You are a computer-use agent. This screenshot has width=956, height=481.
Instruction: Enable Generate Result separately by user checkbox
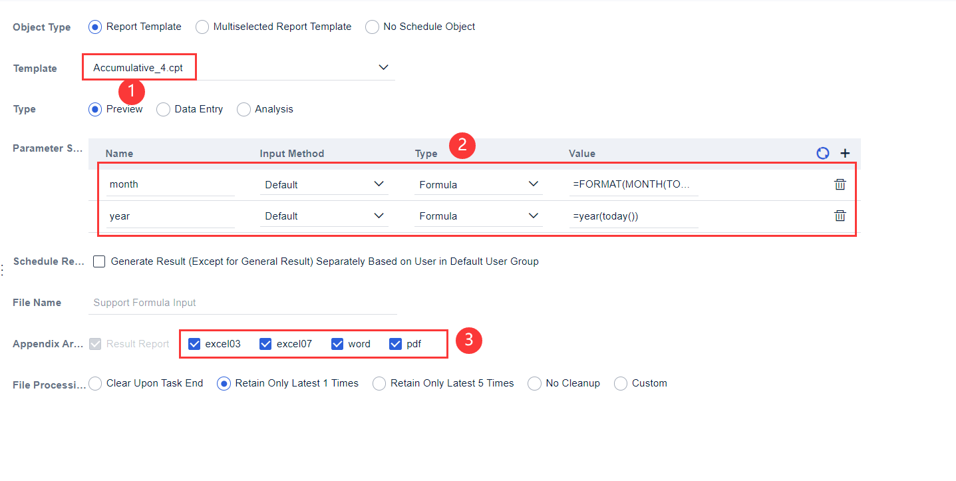pos(98,261)
